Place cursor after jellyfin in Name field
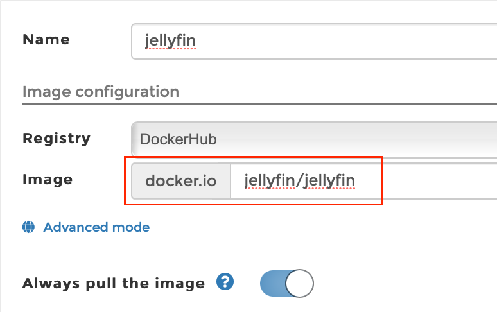 (197, 41)
